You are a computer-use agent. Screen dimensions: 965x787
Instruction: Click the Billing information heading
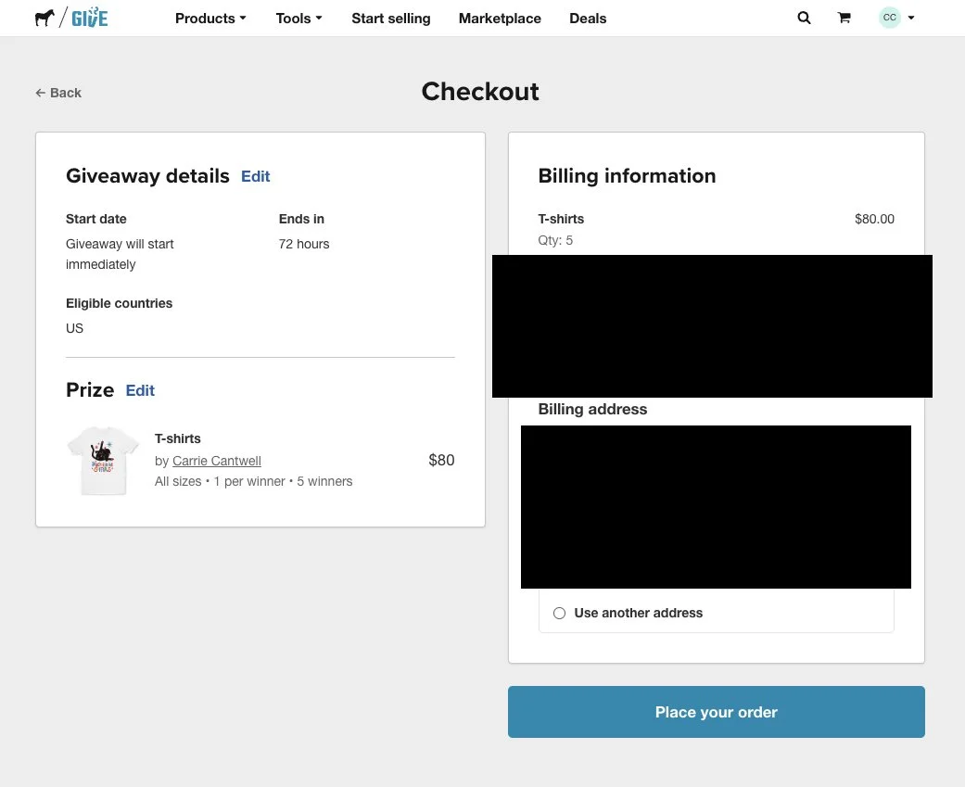click(628, 176)
